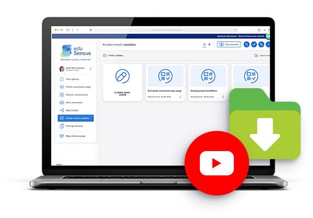Go back with the browser back arrow
313x218 pixels.
point(73,30)
